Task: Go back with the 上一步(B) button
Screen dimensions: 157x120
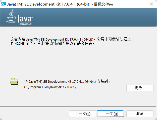Action: point(83,114)
